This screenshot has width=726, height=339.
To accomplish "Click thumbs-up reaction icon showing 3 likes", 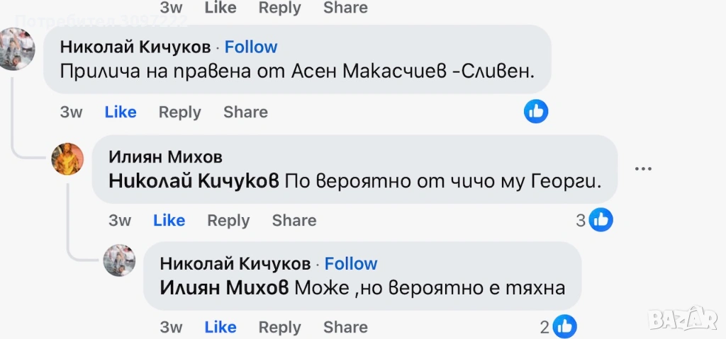I will click(601, 220).
